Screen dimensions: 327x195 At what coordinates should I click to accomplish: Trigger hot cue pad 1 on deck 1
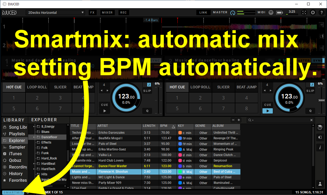14,98
